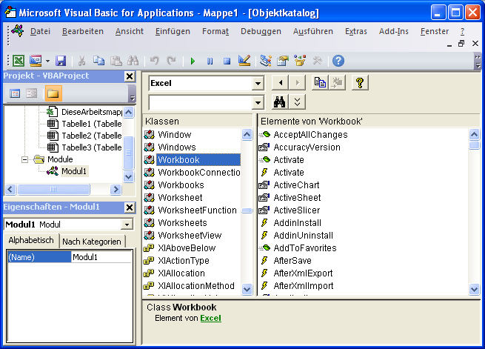Close the Eigenschaften - Modul1 panel
The image size is (485, 349).
(130, 207)
